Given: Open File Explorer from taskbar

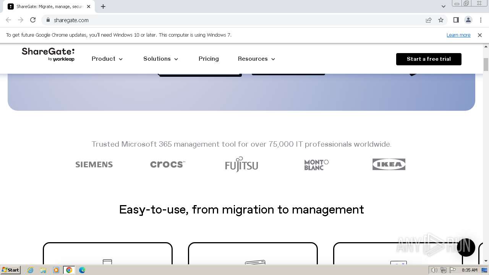Looking at the screenshot, I should (x=43, y=270).
